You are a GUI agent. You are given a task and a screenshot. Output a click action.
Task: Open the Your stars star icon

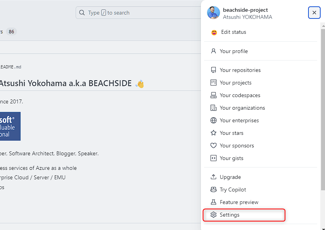pos(213,133)
